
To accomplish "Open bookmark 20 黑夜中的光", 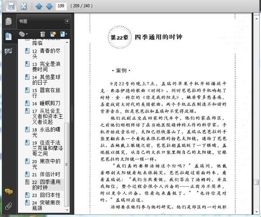I will click(x=46, y=164).
